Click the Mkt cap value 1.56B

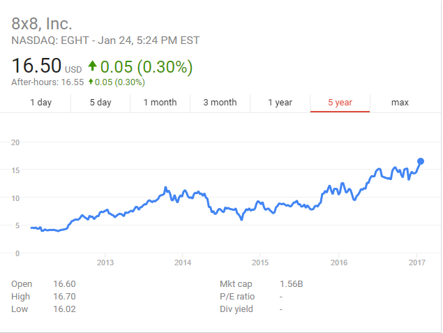tap(291, 284)
